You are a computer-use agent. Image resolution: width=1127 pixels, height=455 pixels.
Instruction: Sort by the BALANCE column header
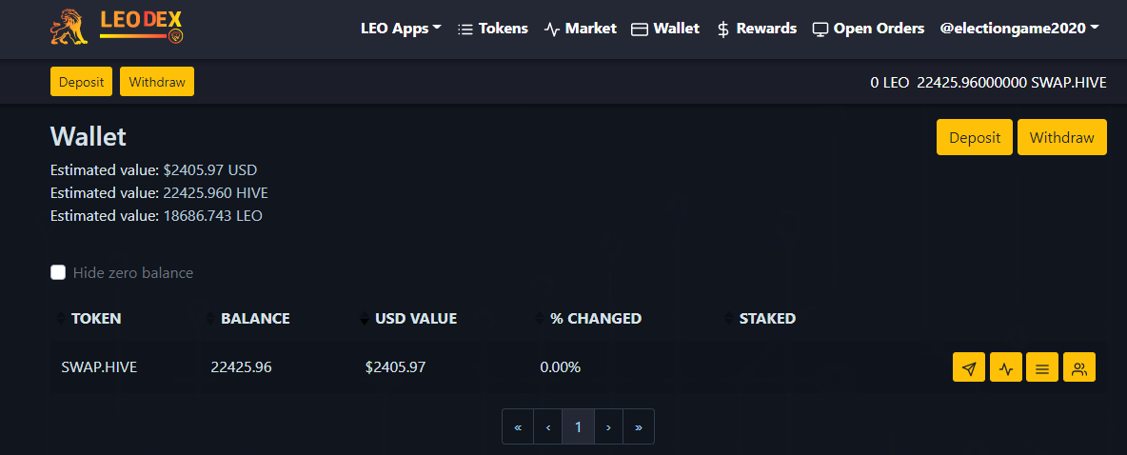click(x=254, y=318)
